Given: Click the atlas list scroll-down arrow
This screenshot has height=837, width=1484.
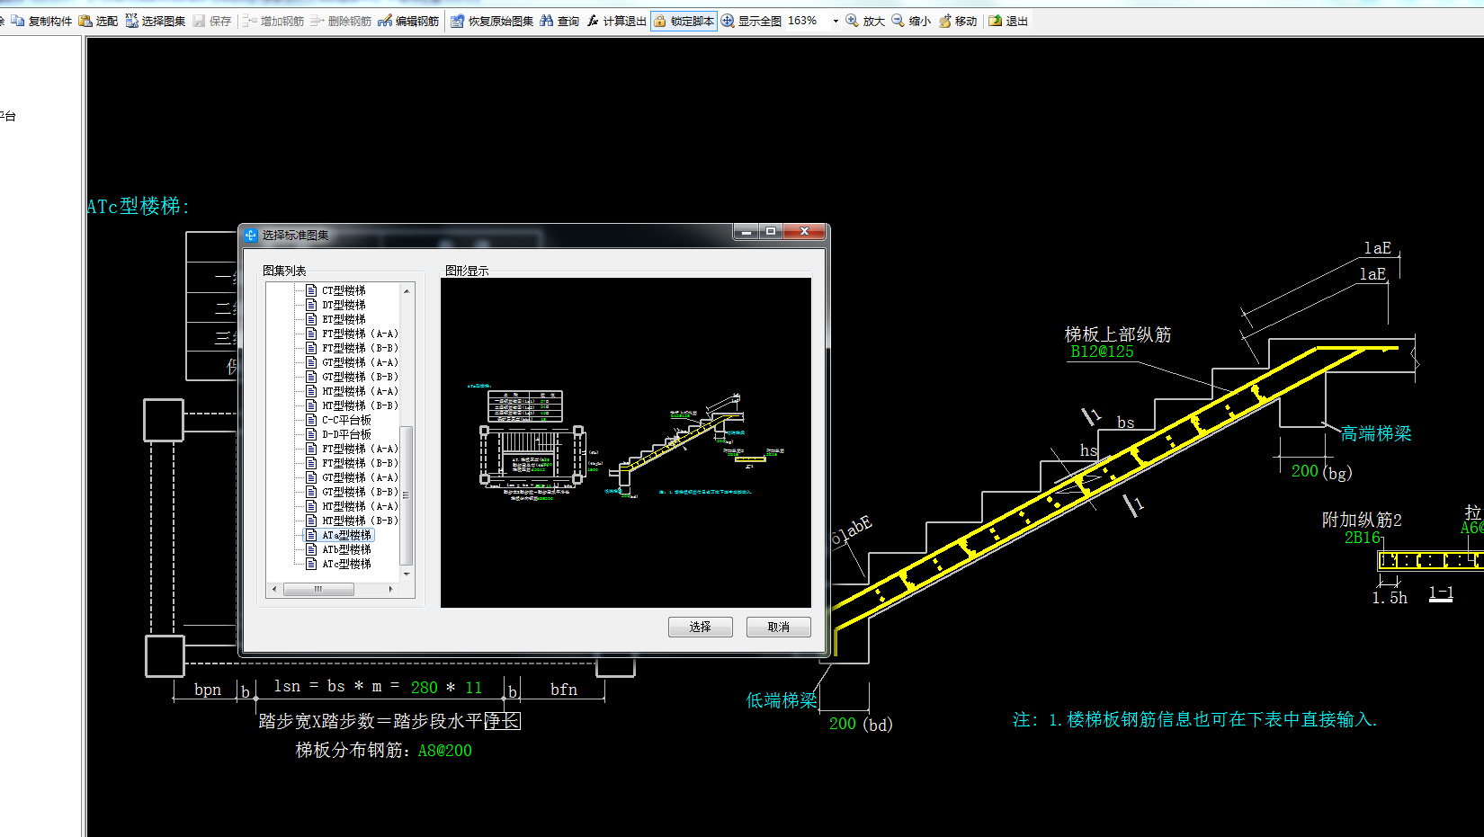Looking at the screenshot, I should [407, 574].
